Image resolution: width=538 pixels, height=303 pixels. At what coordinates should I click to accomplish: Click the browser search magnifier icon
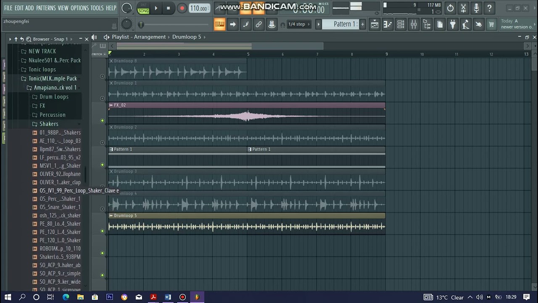pos(29,39)
